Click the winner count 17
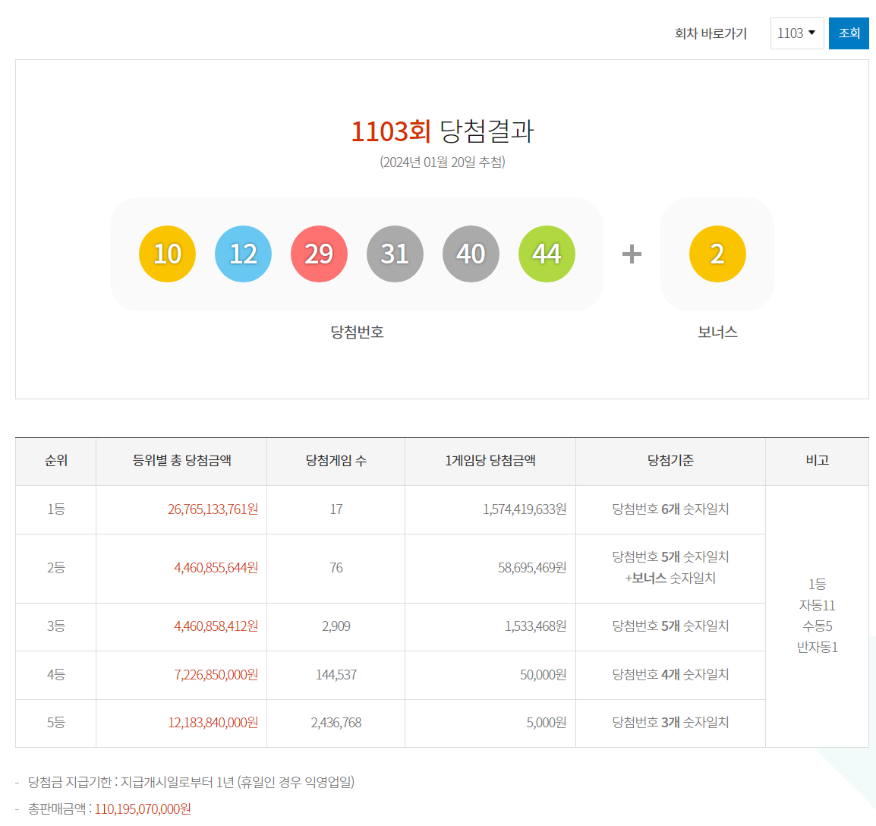Screen dimensions: 876x826 [336, 509]
